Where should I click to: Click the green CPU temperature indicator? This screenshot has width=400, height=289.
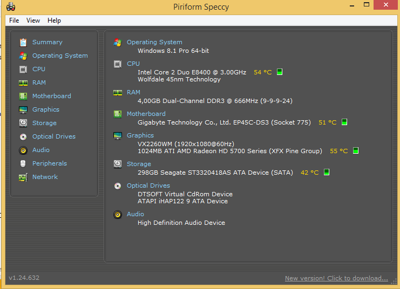[x=280, y=72]
